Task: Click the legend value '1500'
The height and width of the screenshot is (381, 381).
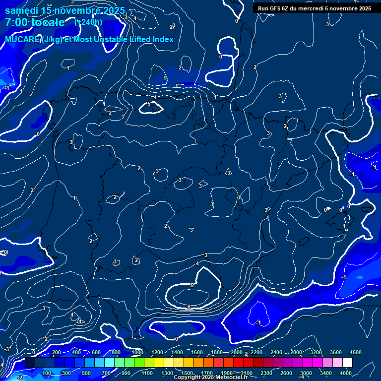Action: pyautogui.click(x=187, y=373)
